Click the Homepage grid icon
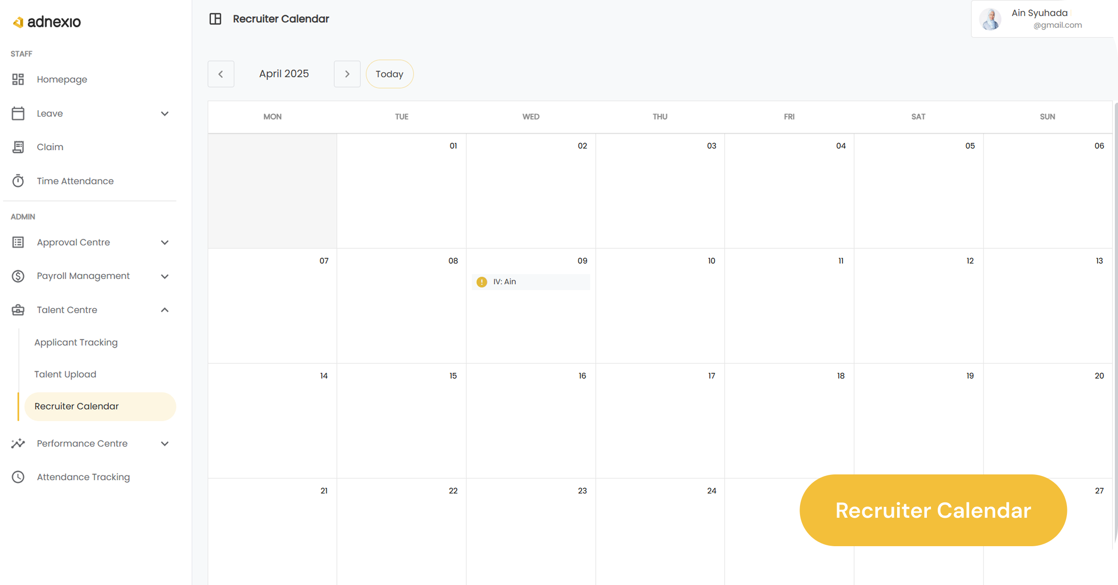This screenshot has width=1118, height=585. pyautogui.click(x=18, y=79)
